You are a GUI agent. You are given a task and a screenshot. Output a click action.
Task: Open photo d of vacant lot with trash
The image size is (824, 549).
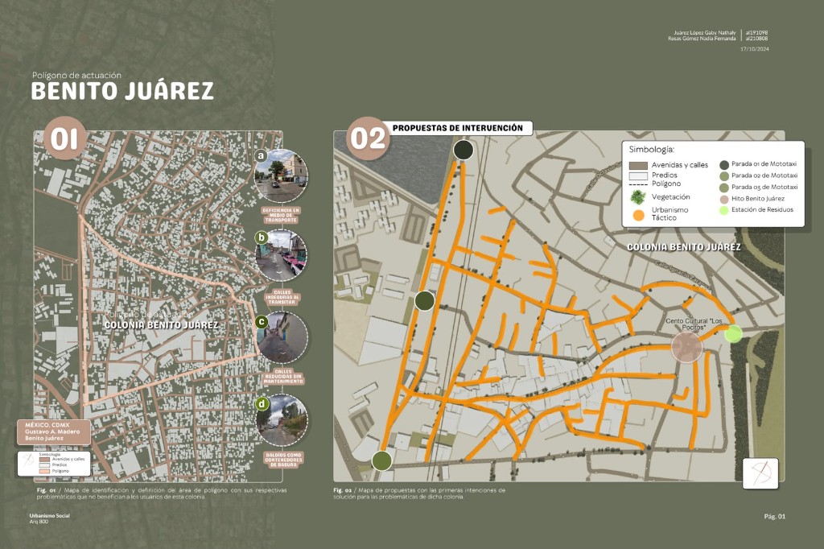282,421
